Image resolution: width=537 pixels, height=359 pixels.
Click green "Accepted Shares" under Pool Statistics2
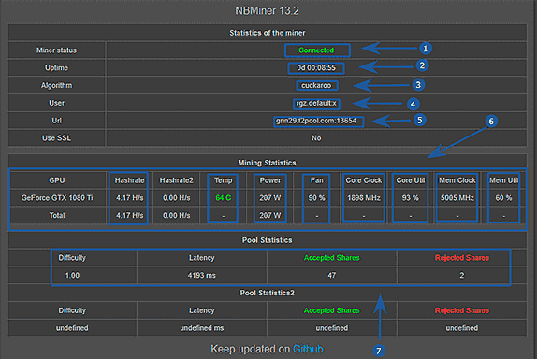[332, 310]
